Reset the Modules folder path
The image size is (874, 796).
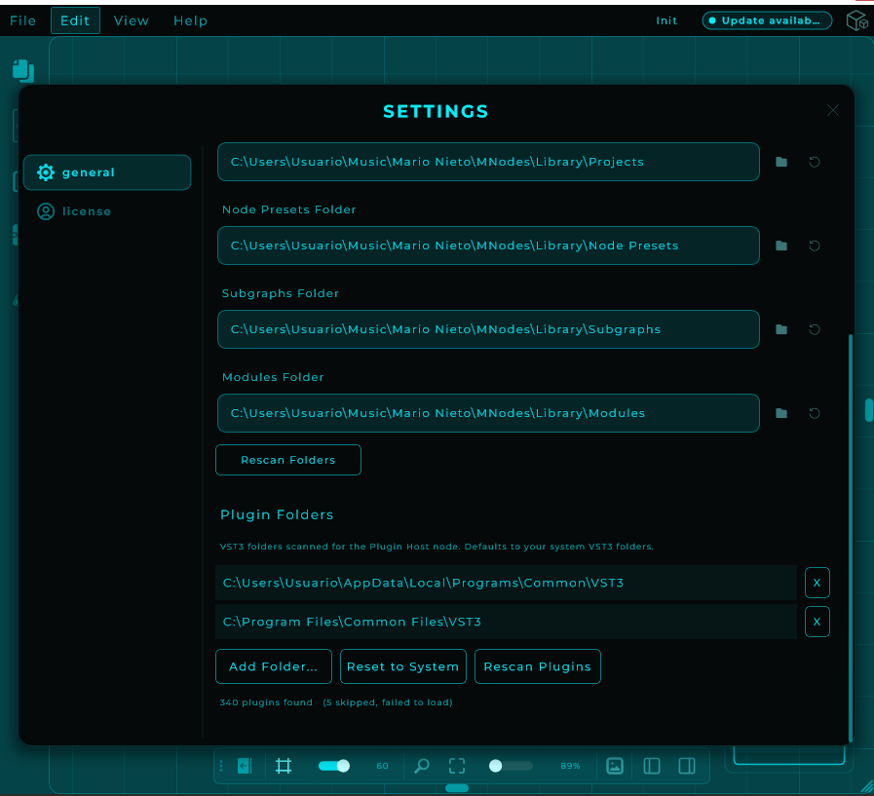pos(815,413)
